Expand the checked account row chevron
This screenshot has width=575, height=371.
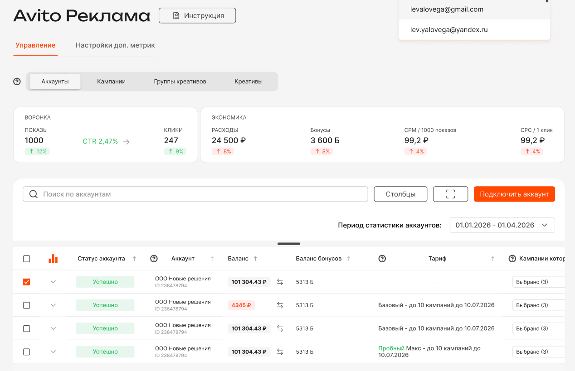[x=53, y=282]
